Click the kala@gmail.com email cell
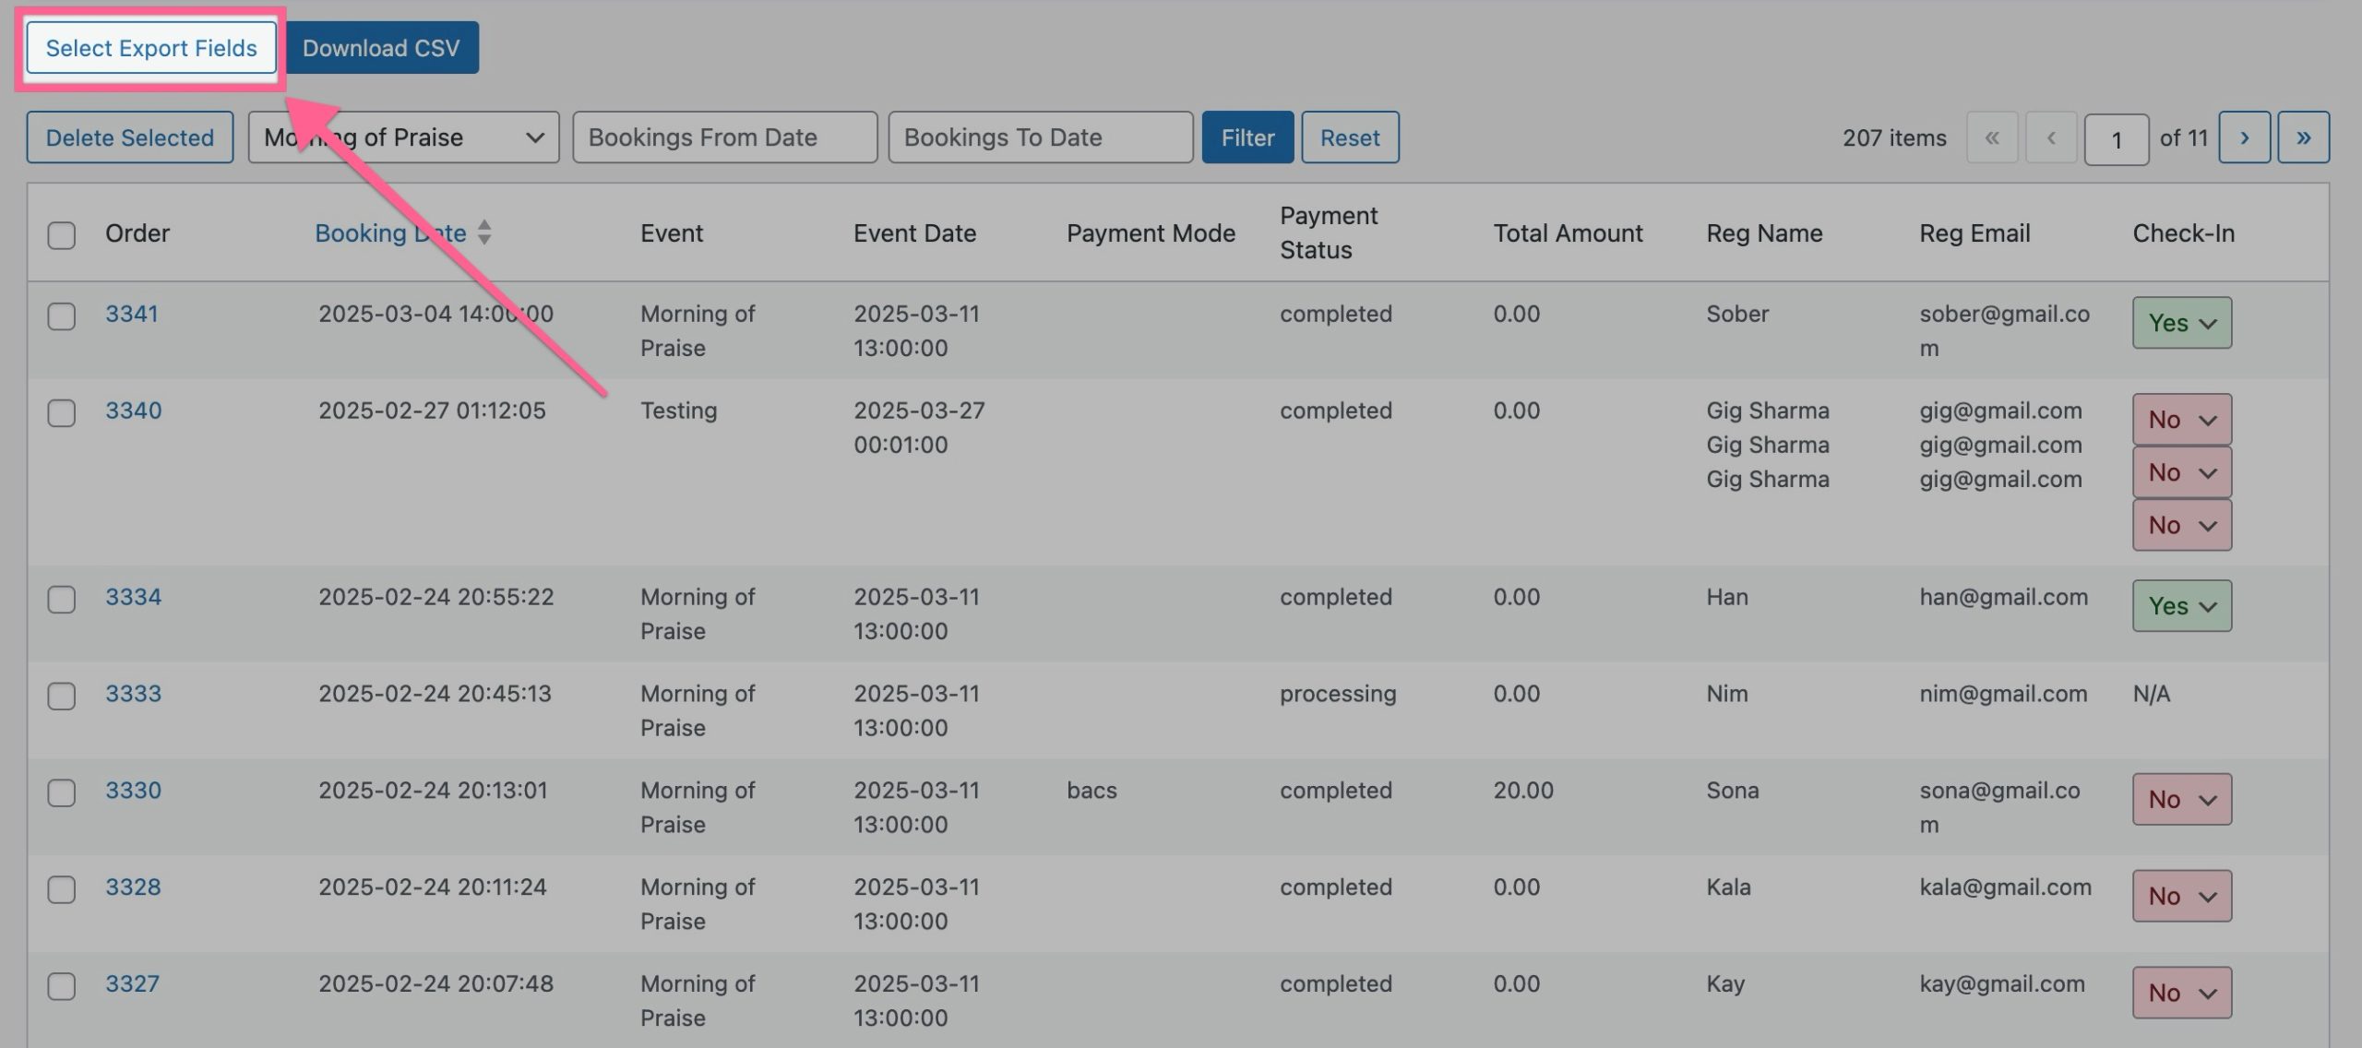2362x1048 pixels. click(x=2006, y=887)
